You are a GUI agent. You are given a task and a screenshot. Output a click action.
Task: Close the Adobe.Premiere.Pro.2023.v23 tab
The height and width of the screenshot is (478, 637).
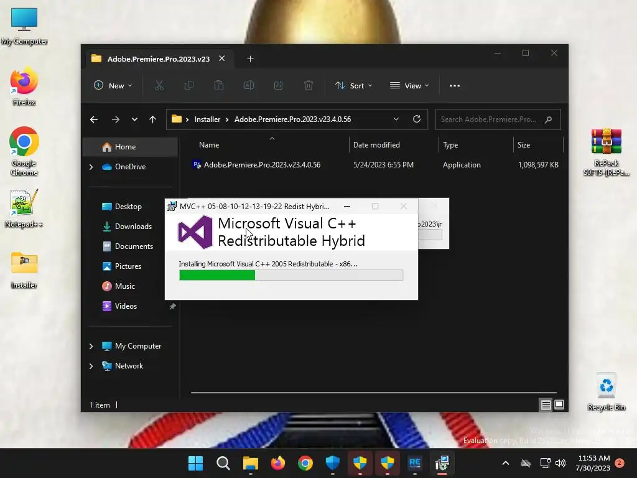[222, 59]
